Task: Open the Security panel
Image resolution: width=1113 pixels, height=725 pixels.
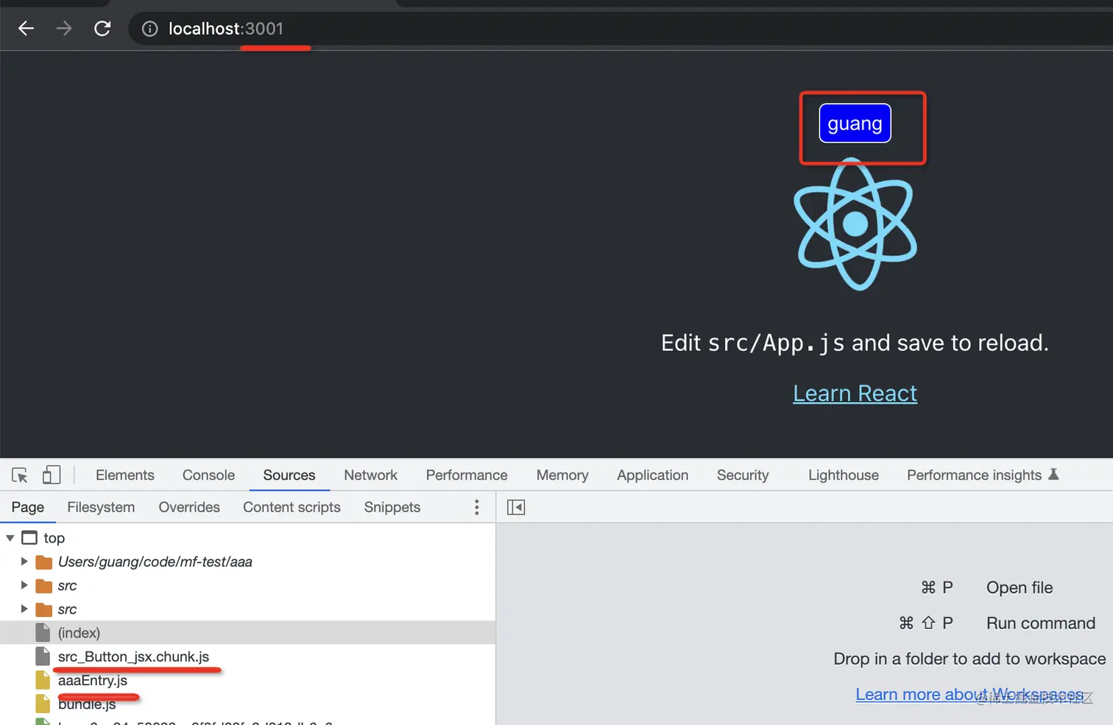Action: click(743, 475)
